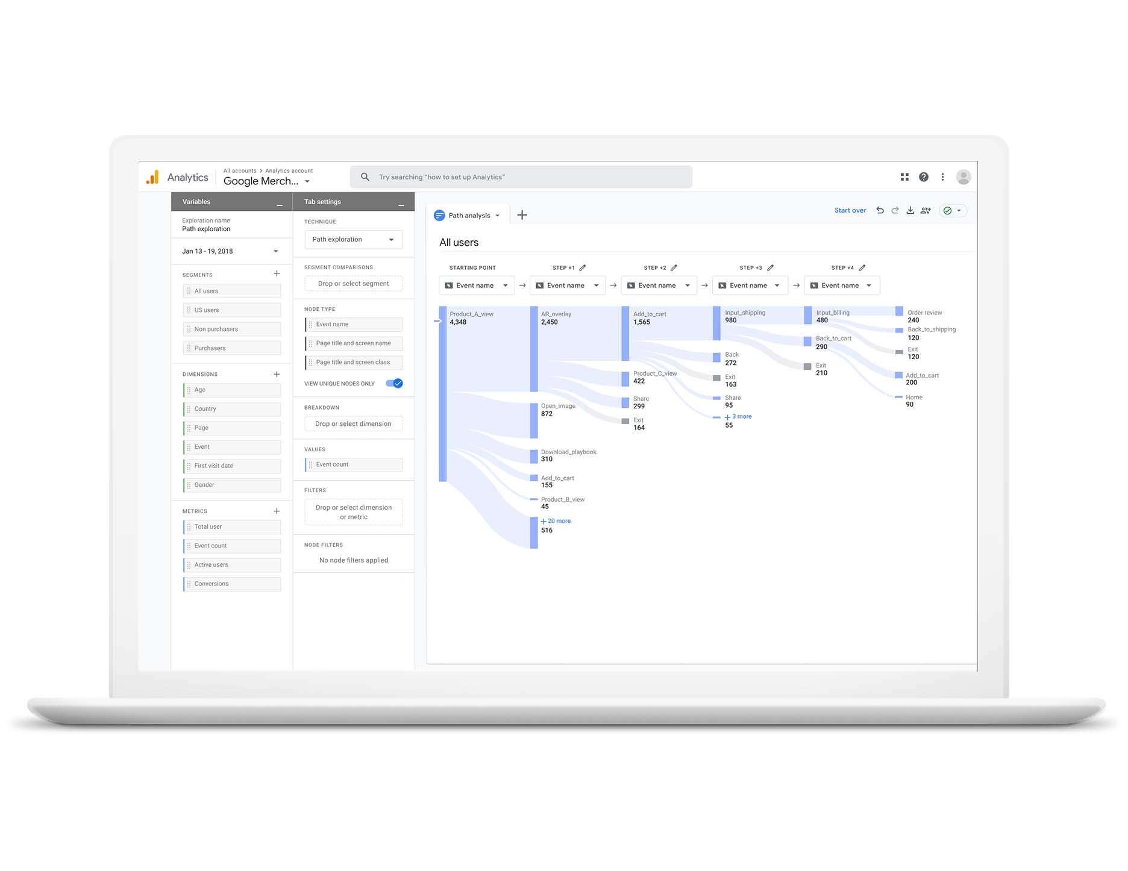Expand the +20 more nodes link
Viewport: 1128px width, 871px height.
558,521
